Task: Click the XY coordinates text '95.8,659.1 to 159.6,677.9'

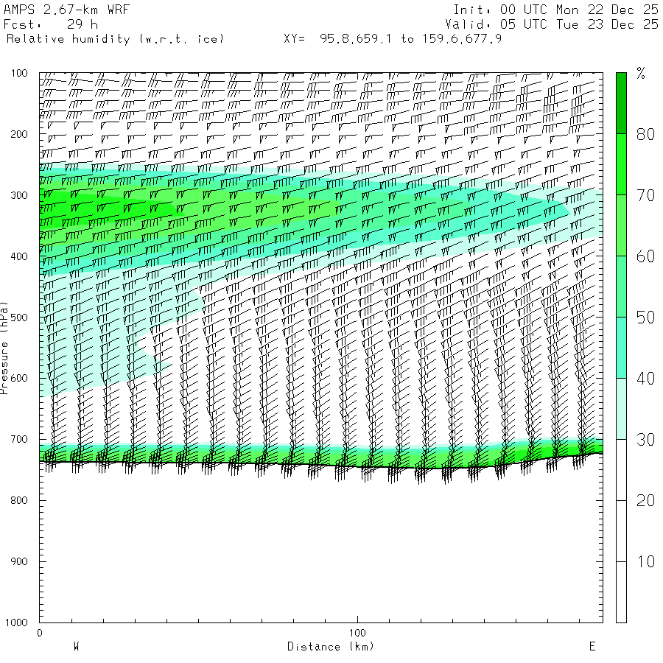Action: tap(410, 39)
